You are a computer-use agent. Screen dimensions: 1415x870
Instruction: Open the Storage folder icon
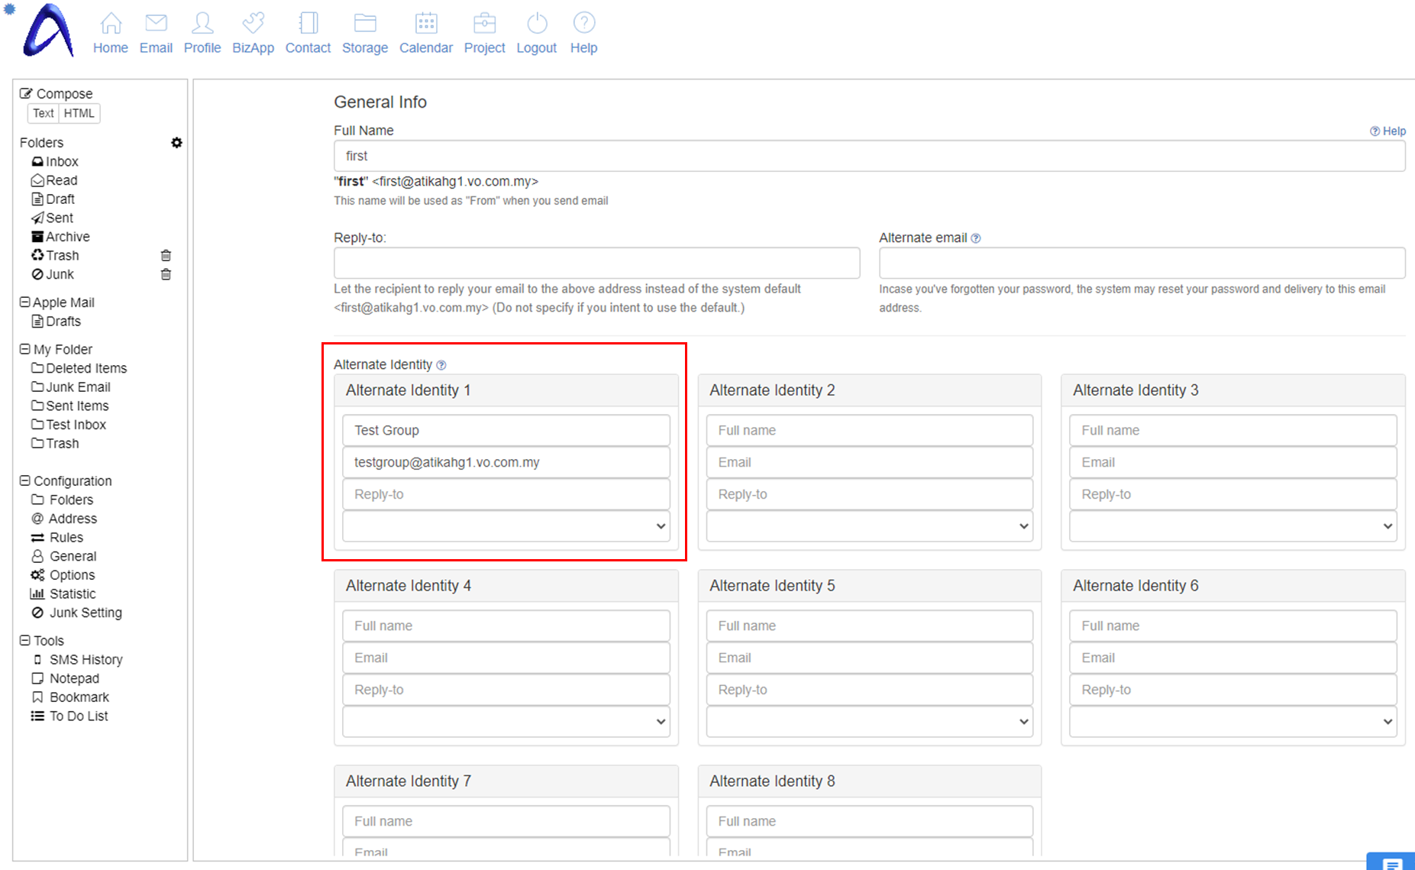[x=365, y=23]
